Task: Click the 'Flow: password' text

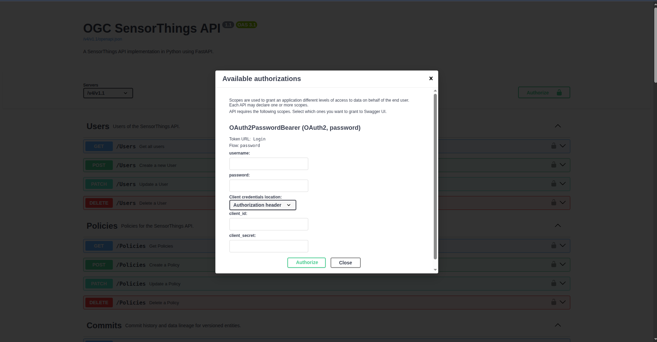Action: pyautogui.click(x=244, y=146)
